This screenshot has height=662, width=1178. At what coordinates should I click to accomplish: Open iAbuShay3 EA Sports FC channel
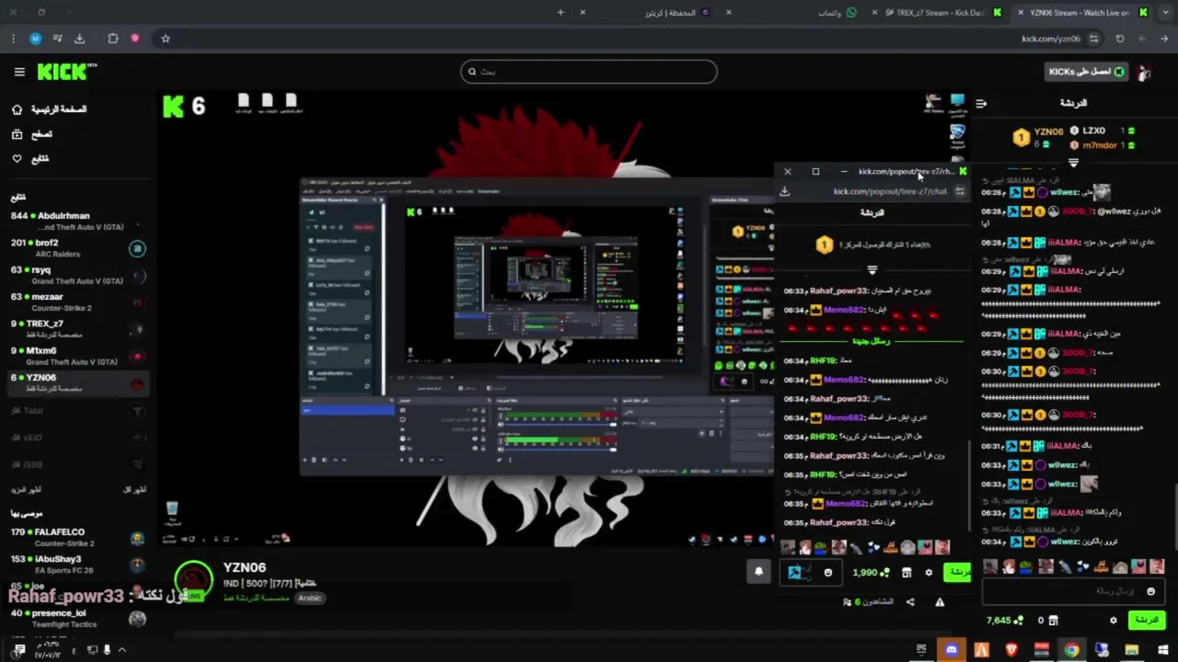pos(76,564)
